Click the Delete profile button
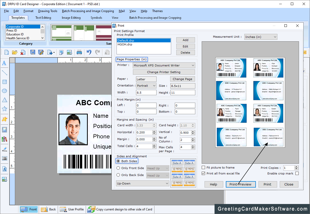This screenshot has height=214, width=310. click(x=186, y=53)
